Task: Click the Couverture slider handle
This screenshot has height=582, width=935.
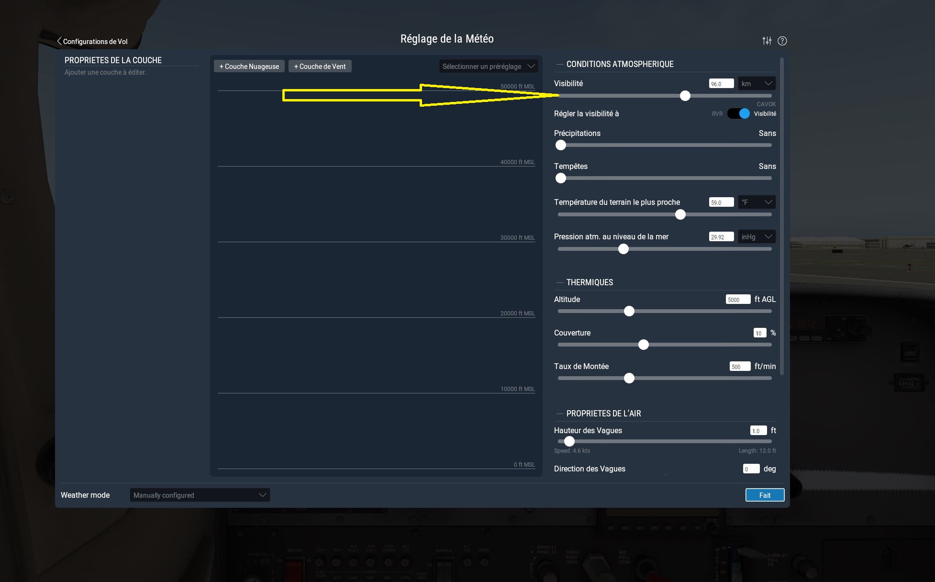Action: (644, 345)
